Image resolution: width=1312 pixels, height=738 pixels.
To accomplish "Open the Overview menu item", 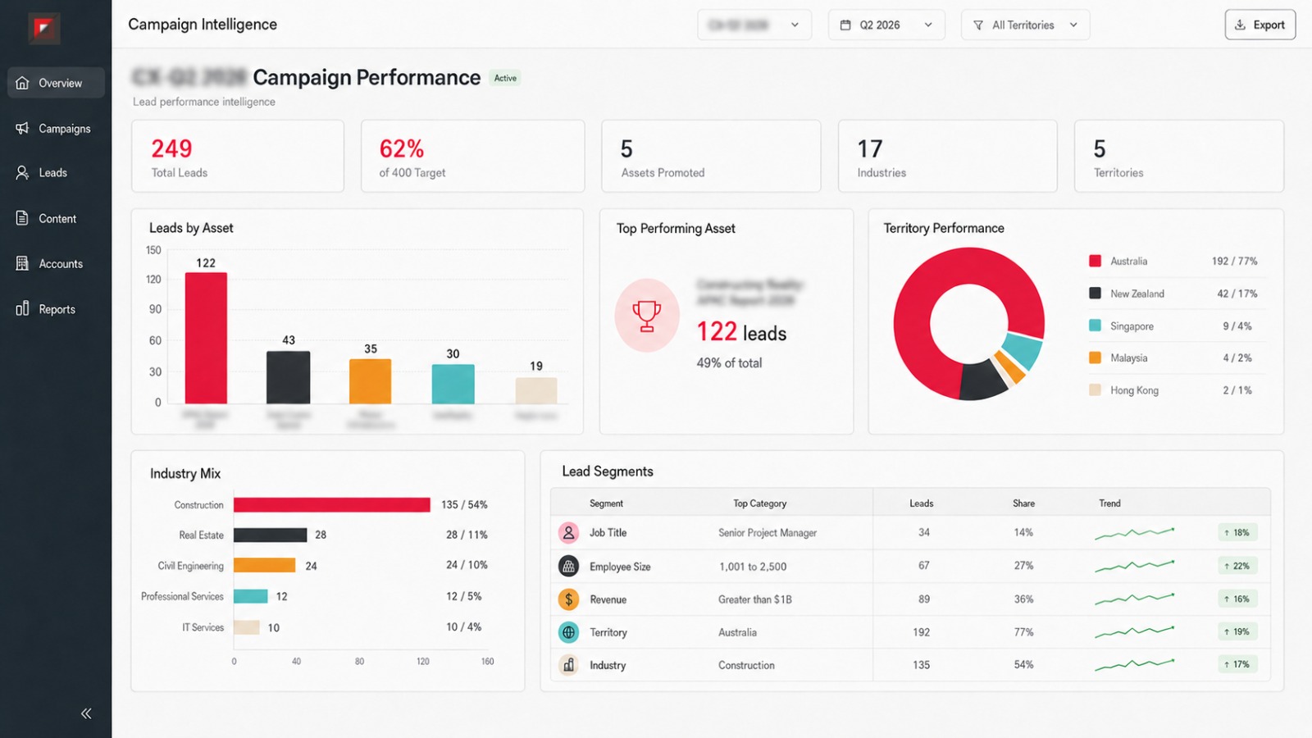I will [x=56, y=83].
